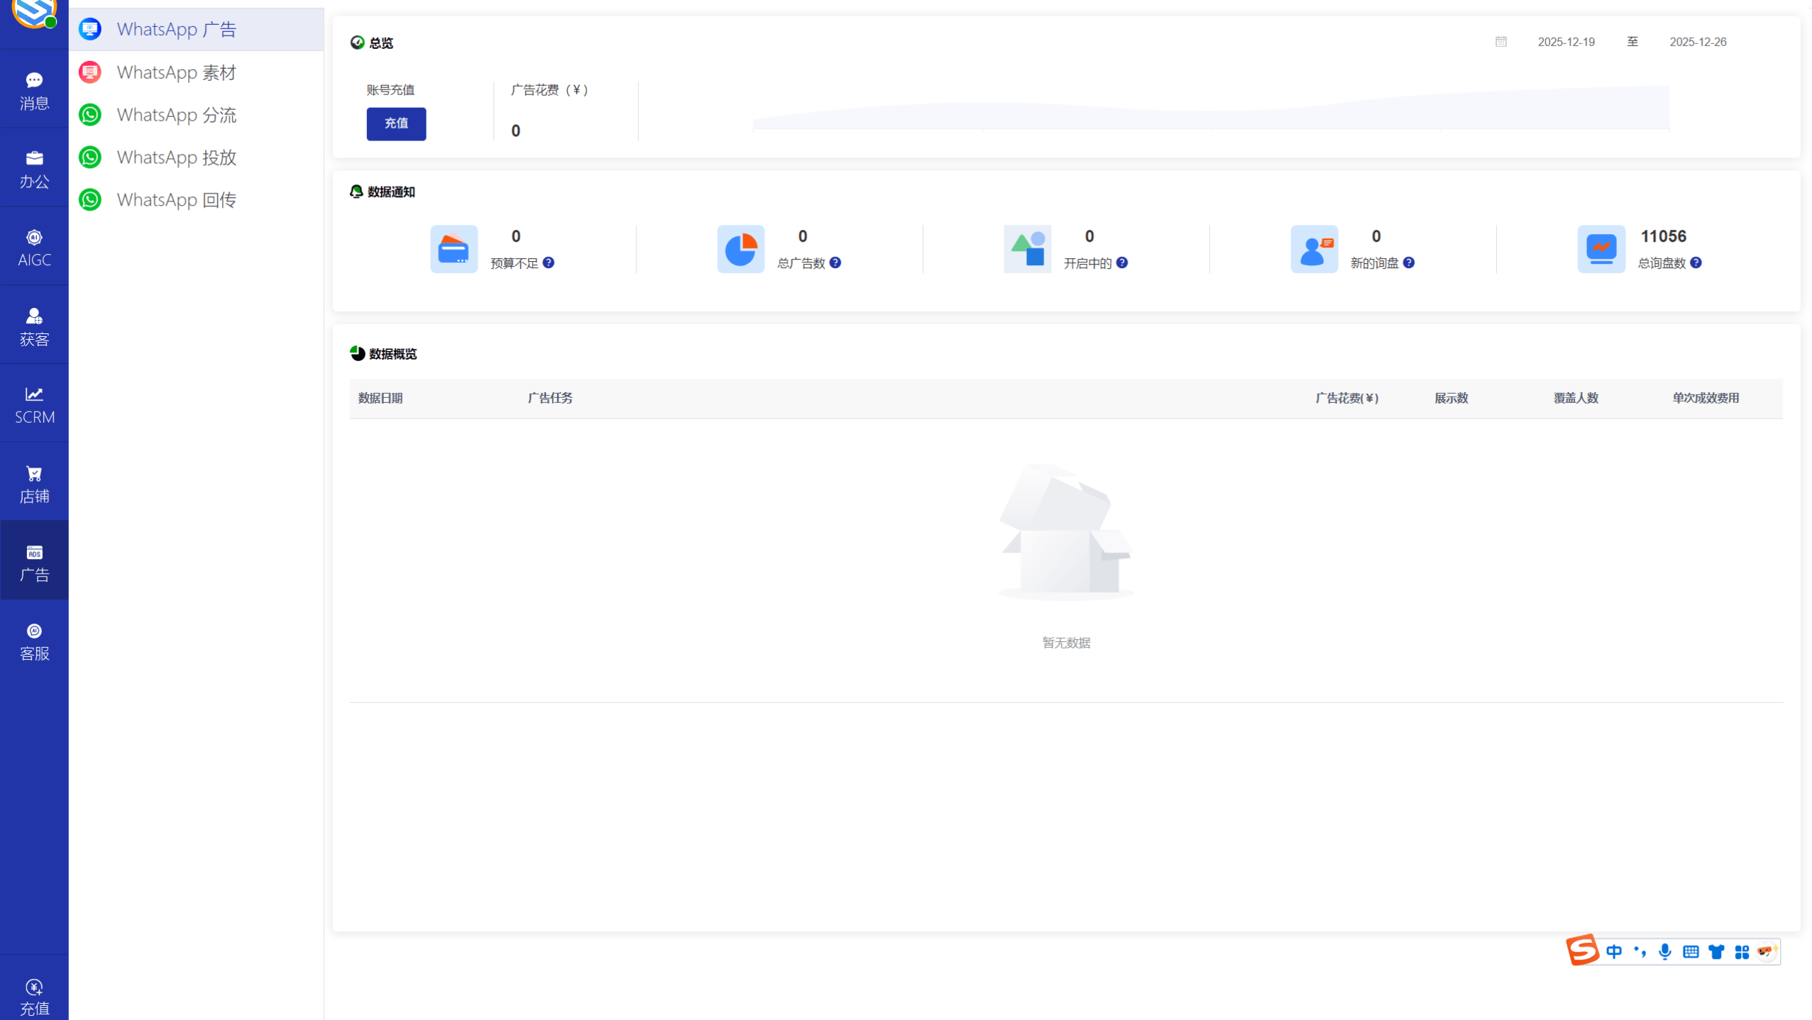Open the AIGC sidebar section
Viewport: 1812px width, 1020px height.
click(34, 248)
